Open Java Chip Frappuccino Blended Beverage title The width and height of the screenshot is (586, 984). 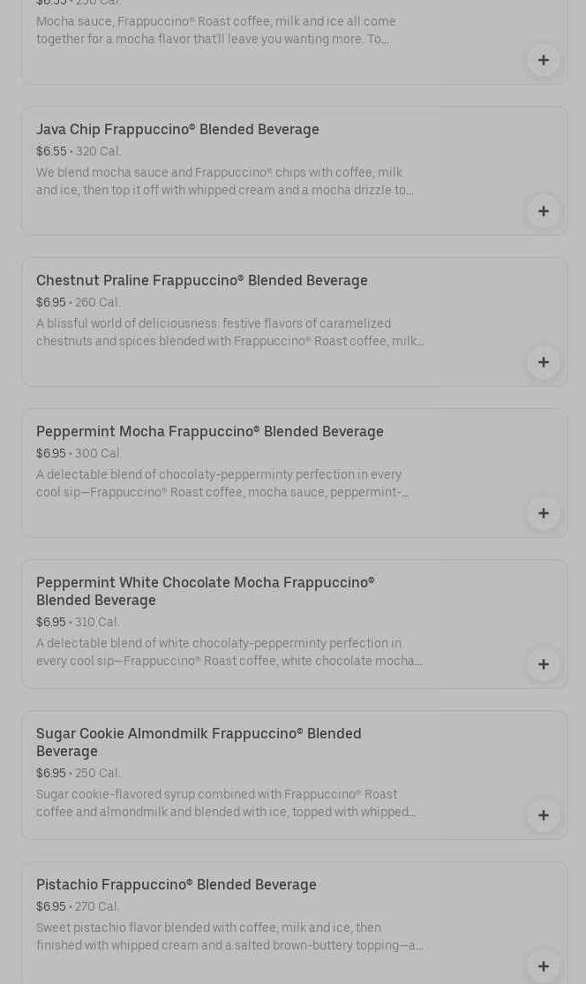click(177, 130)
